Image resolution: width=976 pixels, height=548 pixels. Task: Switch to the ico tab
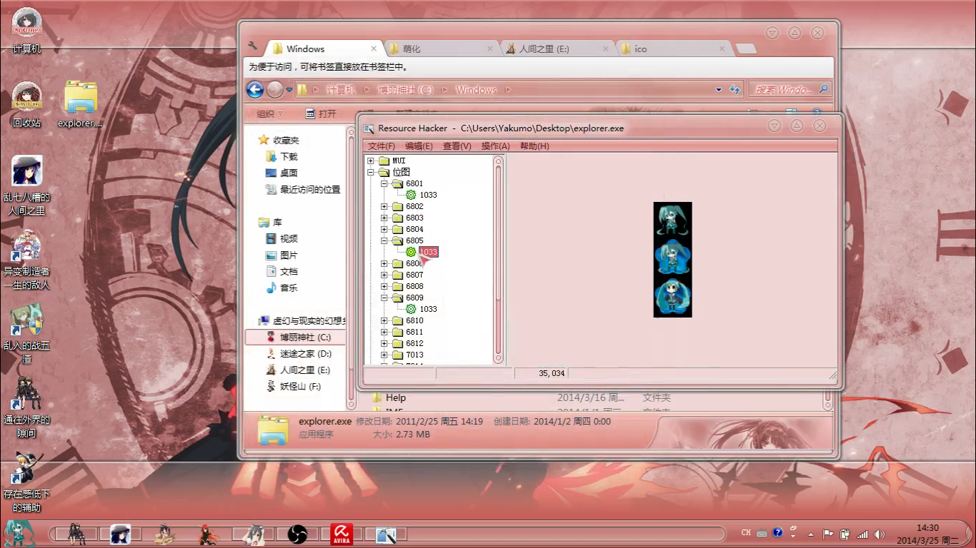pos(673,49)
